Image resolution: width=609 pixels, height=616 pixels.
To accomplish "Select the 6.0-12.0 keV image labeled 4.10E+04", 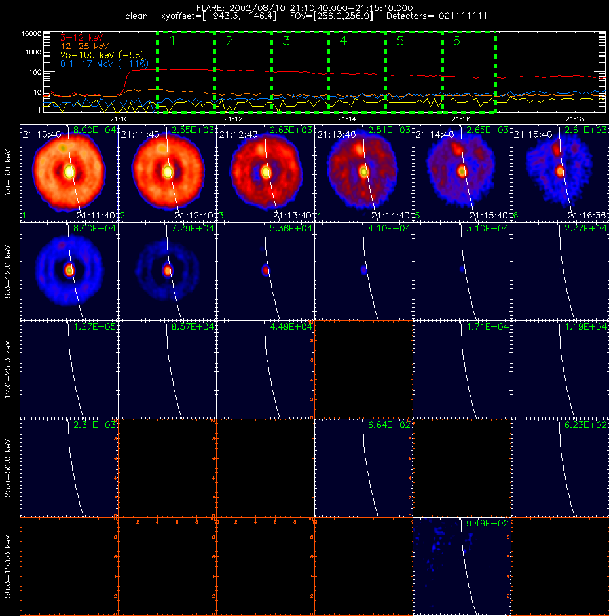I will coord(363,271).
